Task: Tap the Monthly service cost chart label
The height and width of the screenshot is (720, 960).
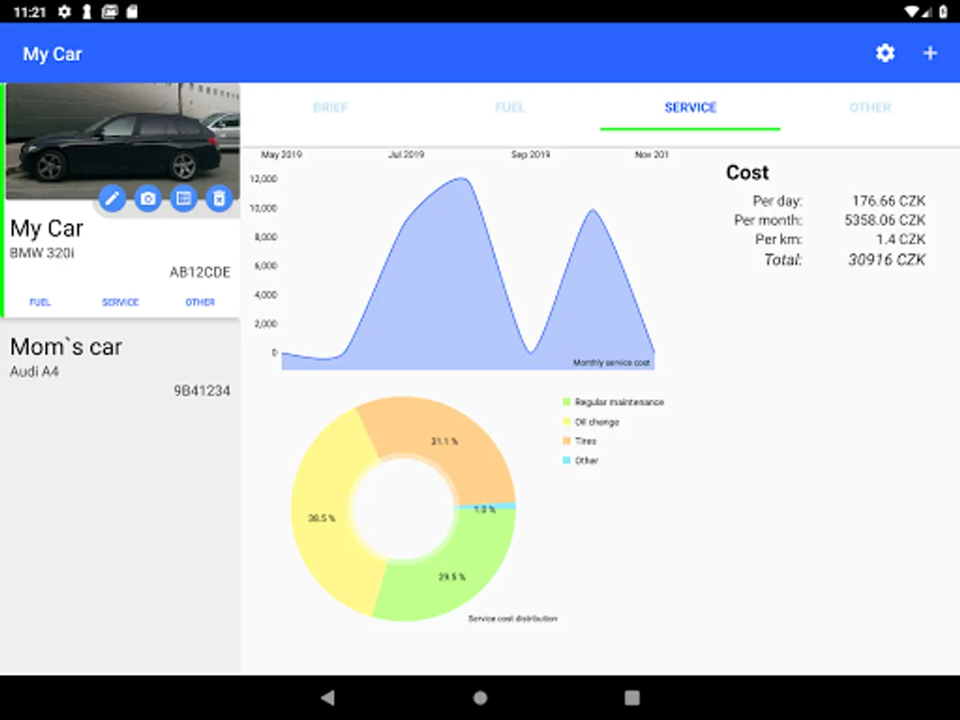Action: pyautogui.click(x=612, y=363)
